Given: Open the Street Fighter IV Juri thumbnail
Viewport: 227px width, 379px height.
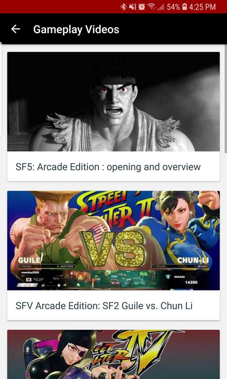Looking at the screenshot, I should tap(113, 354).
